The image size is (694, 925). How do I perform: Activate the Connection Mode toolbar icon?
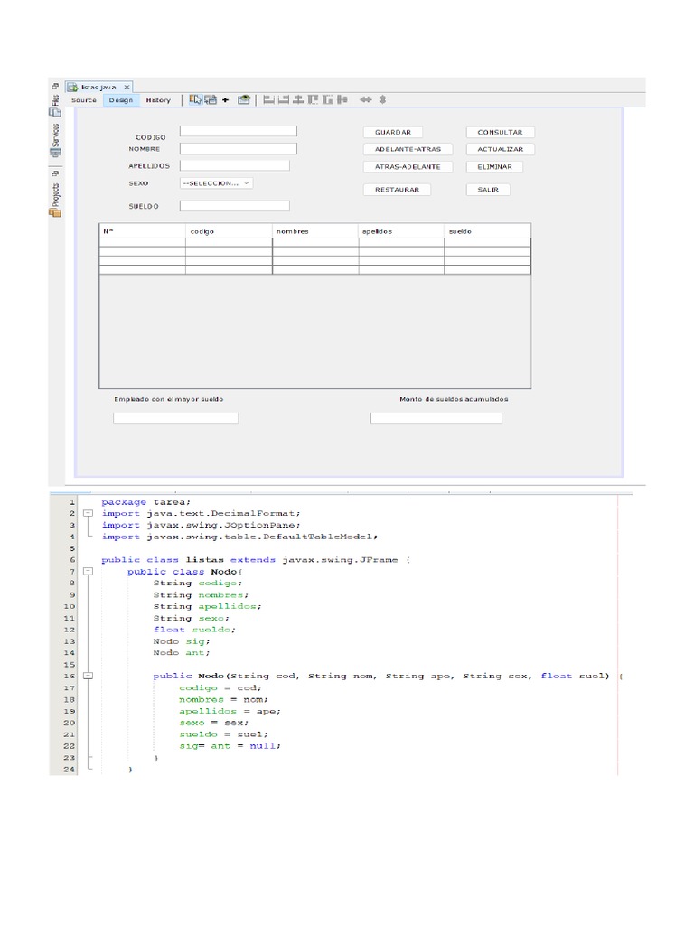(210, 100)
